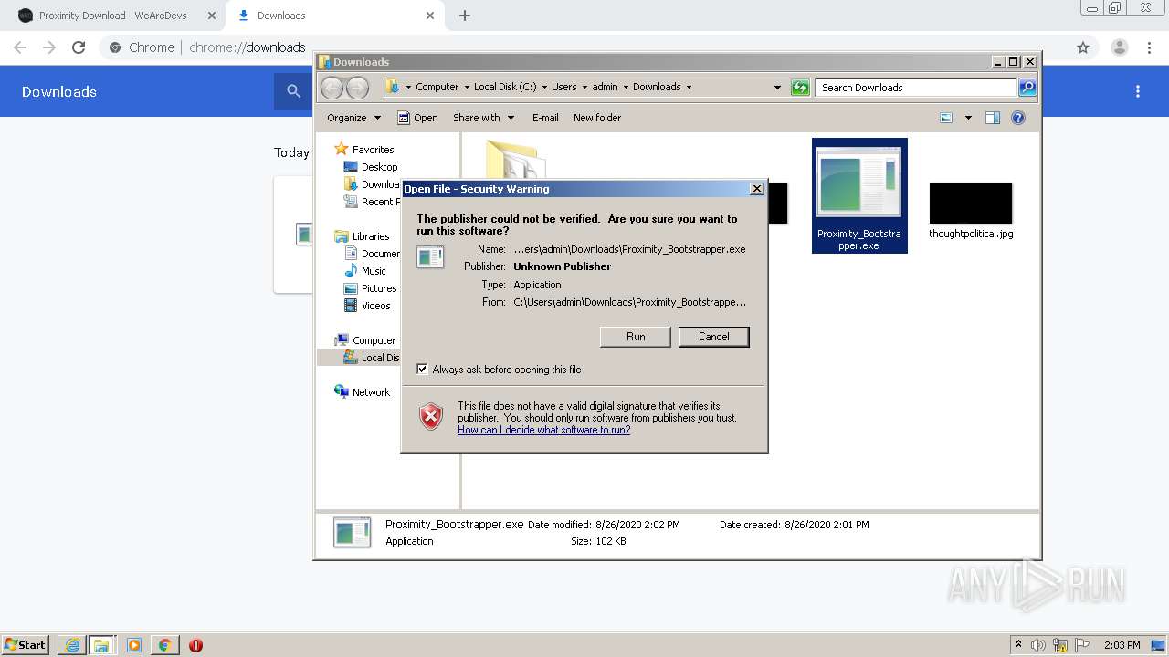Click Back arrow in Explorer window
The height and width of the screenshot is (657, 1169).
tap(332, 88)
